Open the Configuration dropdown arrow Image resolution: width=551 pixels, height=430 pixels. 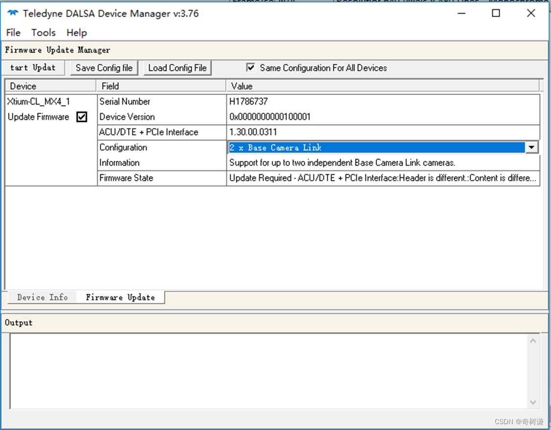pos(531,147)
